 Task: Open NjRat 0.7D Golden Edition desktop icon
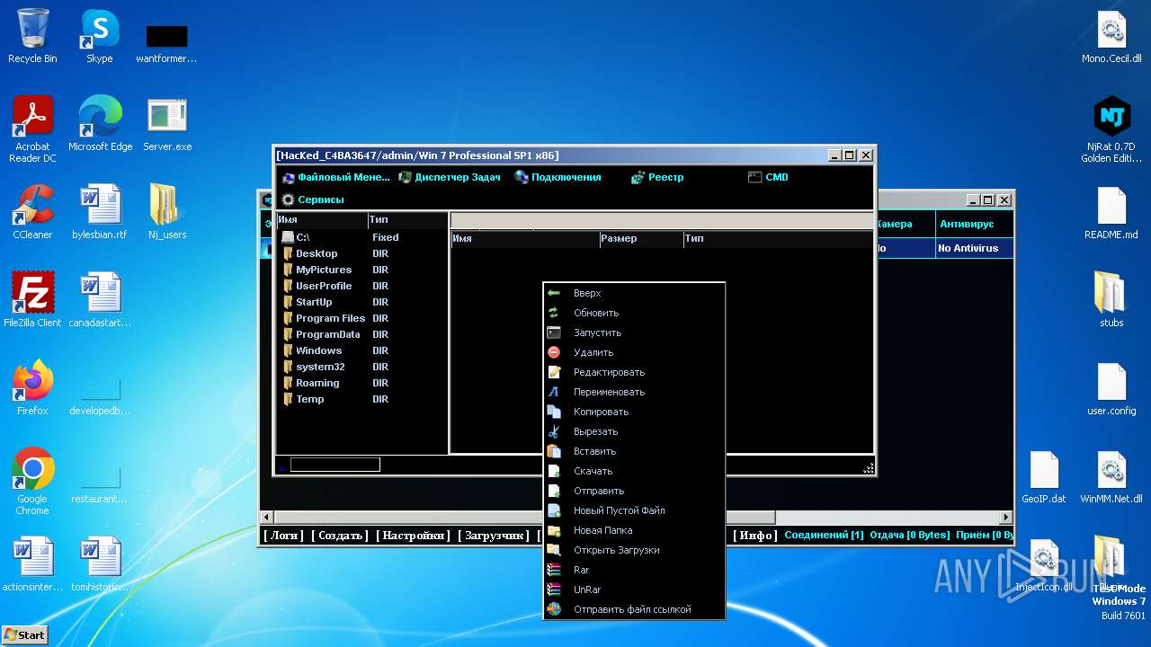[1111, 129]
